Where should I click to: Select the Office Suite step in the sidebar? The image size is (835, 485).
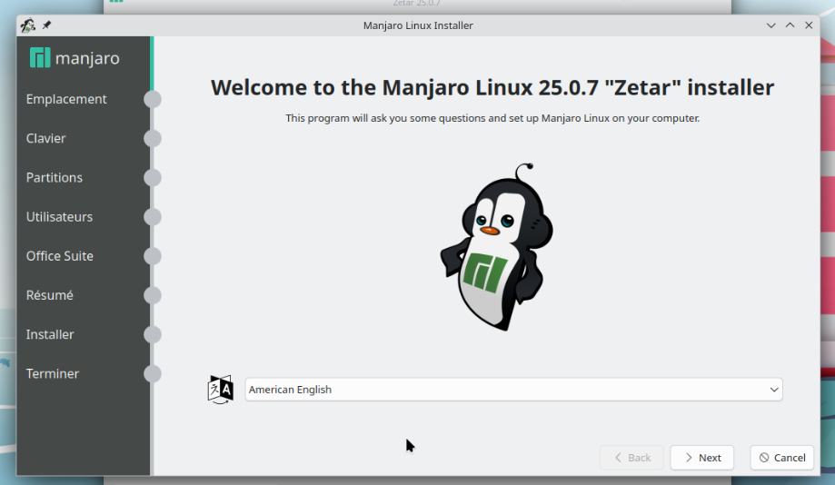pos(60,256)
